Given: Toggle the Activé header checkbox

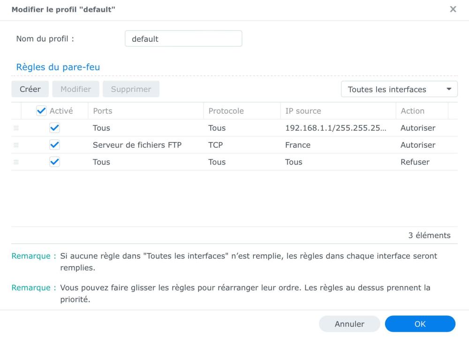Looking at the screenshot, I should pos(41,111).
